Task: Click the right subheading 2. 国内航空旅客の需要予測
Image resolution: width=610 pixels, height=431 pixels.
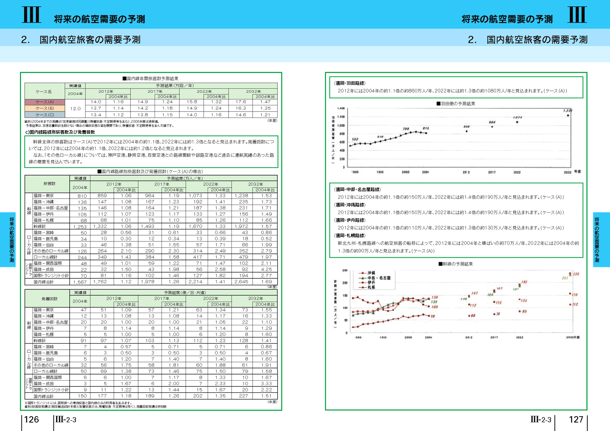Action: tap(528, 40)
